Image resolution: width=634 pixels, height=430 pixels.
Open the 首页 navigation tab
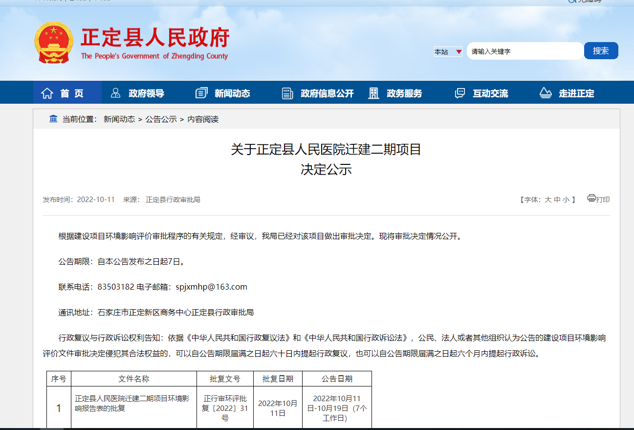[67, 93]
